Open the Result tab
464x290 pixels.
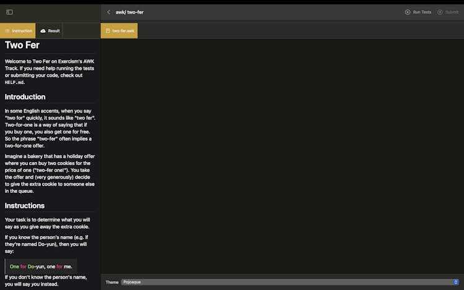(49, 31)
